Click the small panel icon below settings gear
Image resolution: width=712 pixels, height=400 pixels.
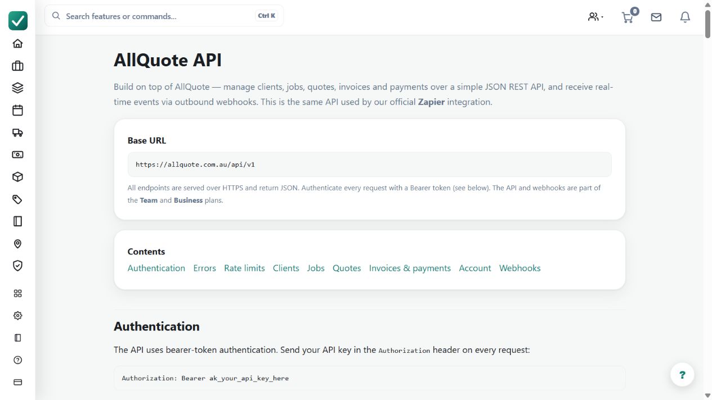(x=17, y=338)
